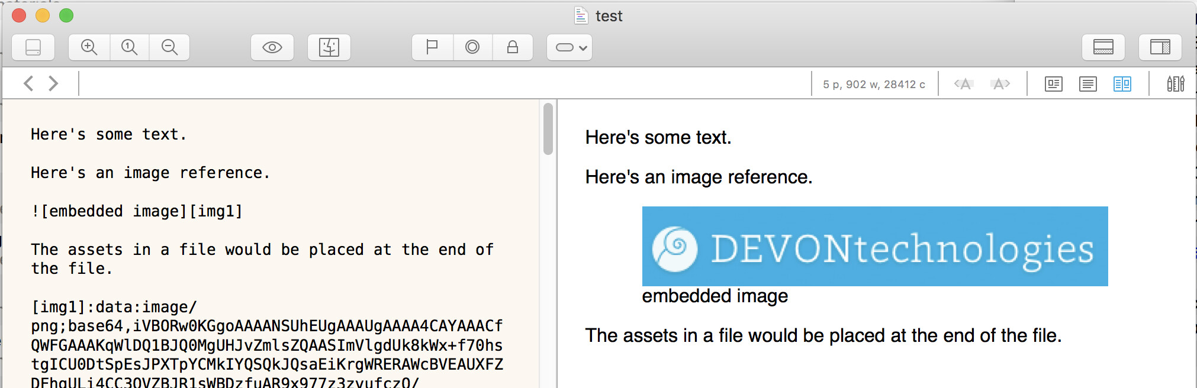This screenshot has width=1197, height=388.
Task: Open the label color dropdown
Action: [569, 47]
